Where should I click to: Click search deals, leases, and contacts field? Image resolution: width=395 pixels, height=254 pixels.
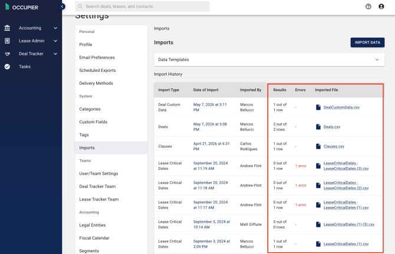[x=142, y=6]
